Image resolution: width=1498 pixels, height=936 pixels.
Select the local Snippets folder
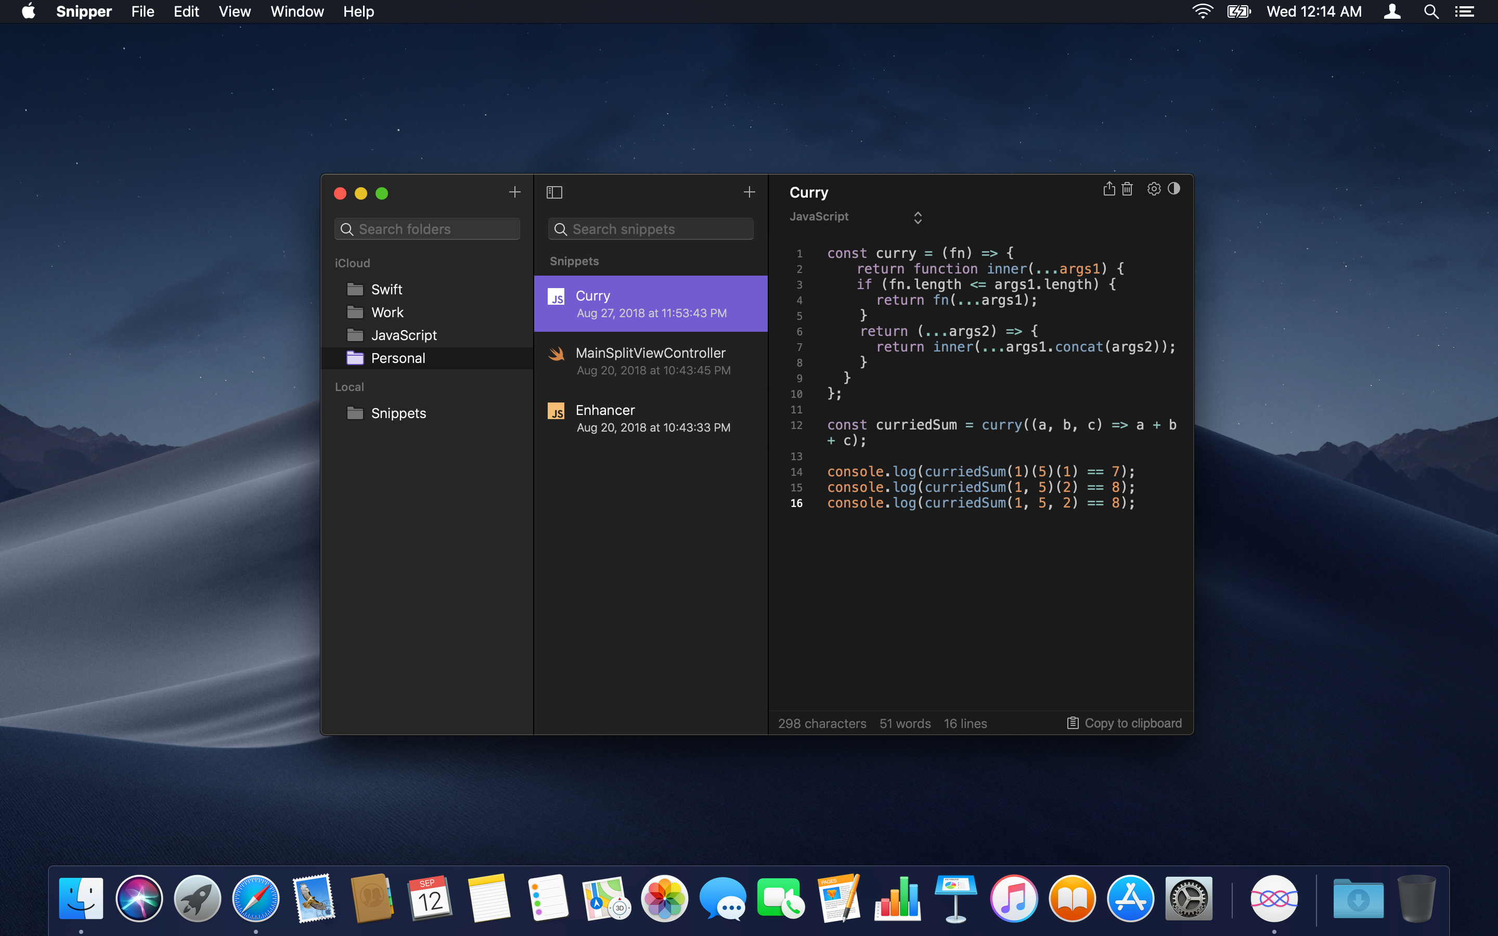[x=398, y=413]
